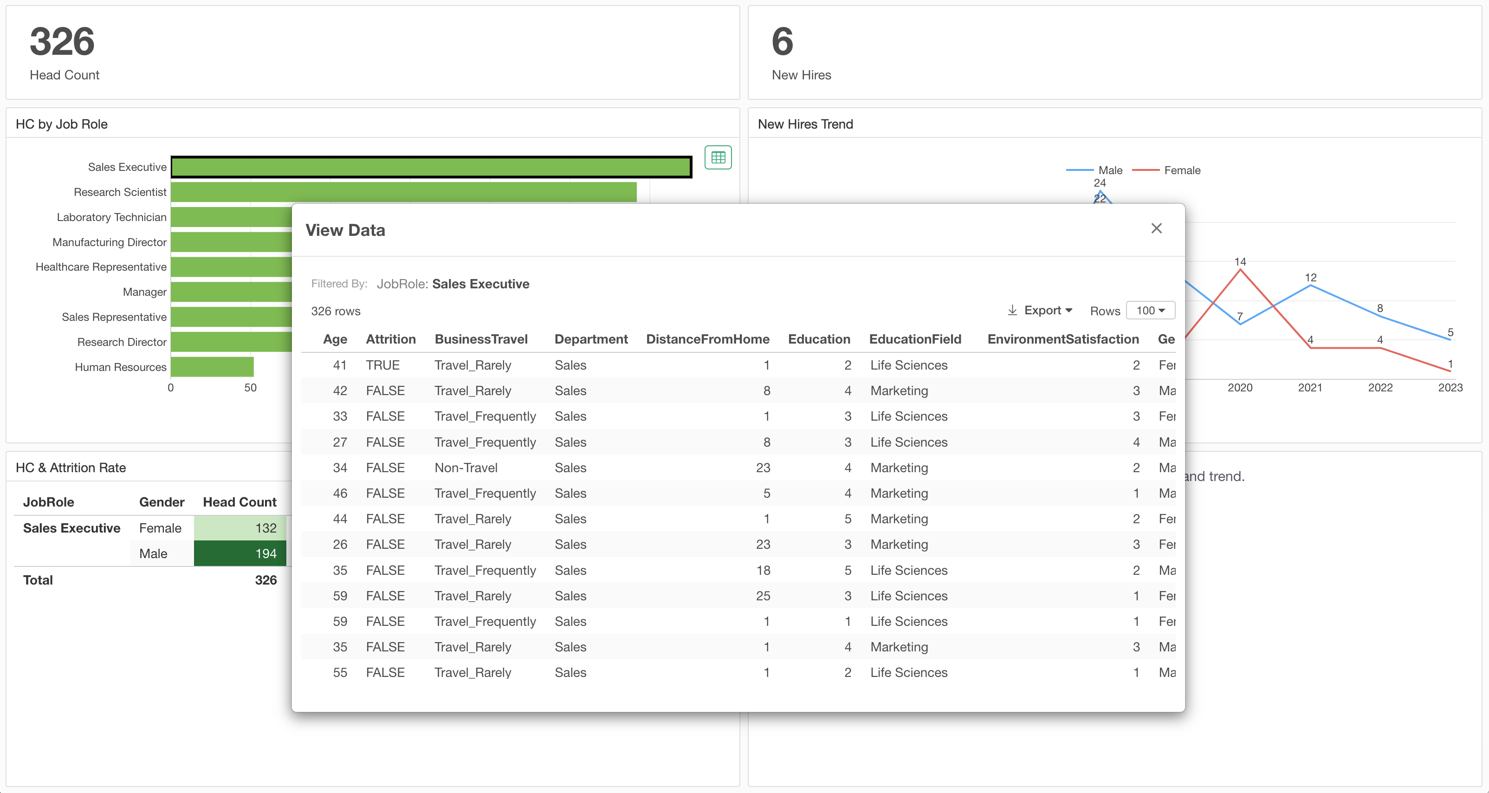
Task: Click the TRUE attrition cell for age 41
Action: point(382,365)
